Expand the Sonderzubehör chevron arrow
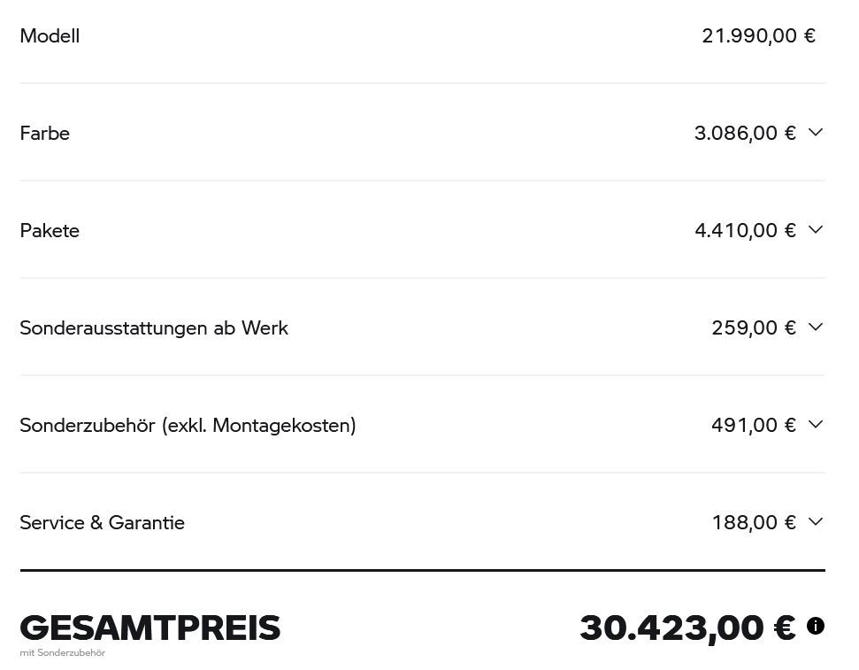 [x=815, y=425]
